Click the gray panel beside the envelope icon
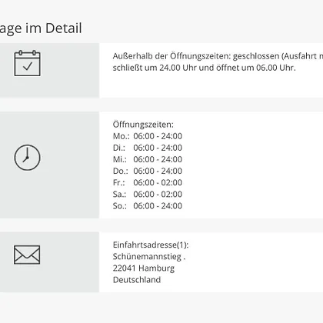The image size is (323, 323). (49, 262)
